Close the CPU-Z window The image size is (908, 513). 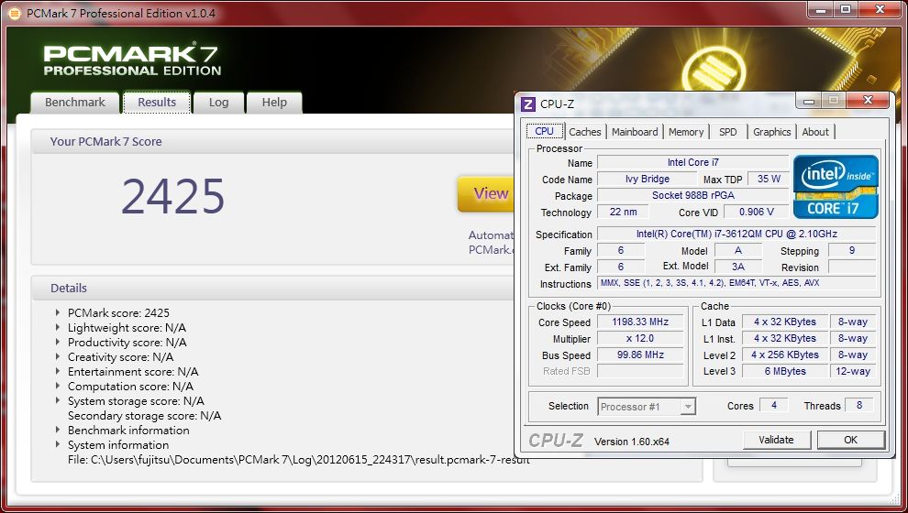pyautogui.click(x=868, y=100)
